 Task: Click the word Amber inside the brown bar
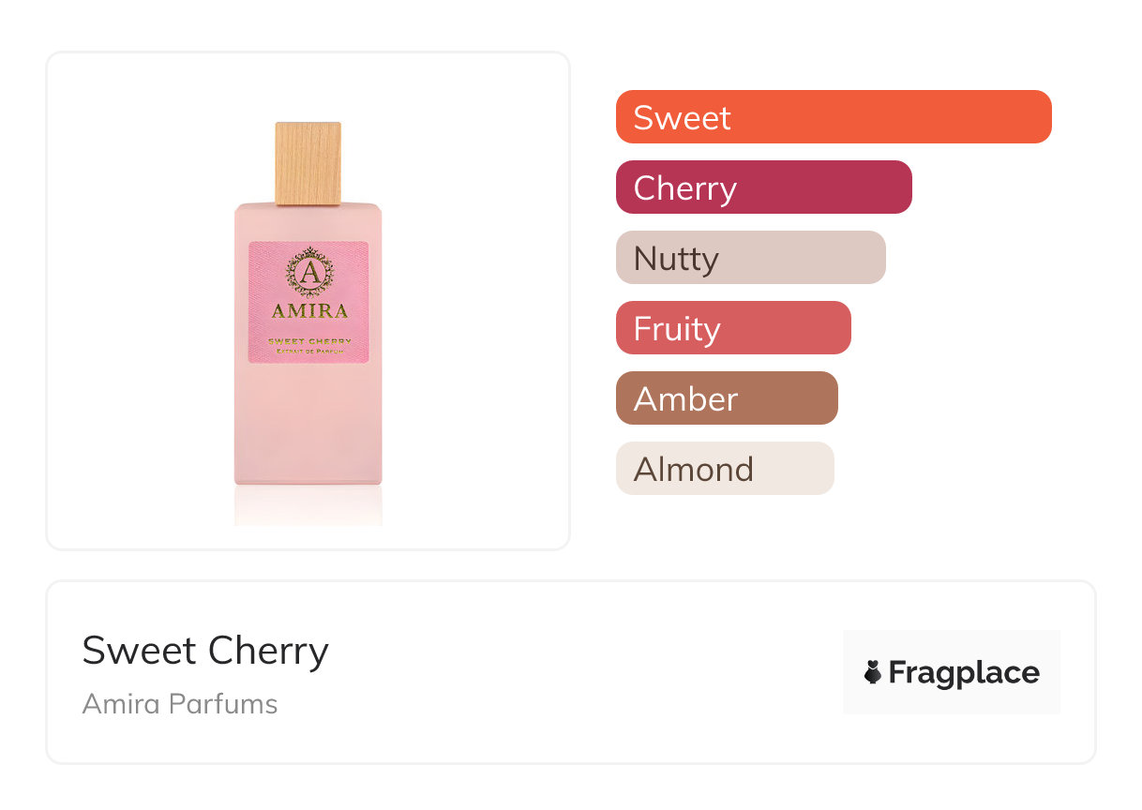685,398
